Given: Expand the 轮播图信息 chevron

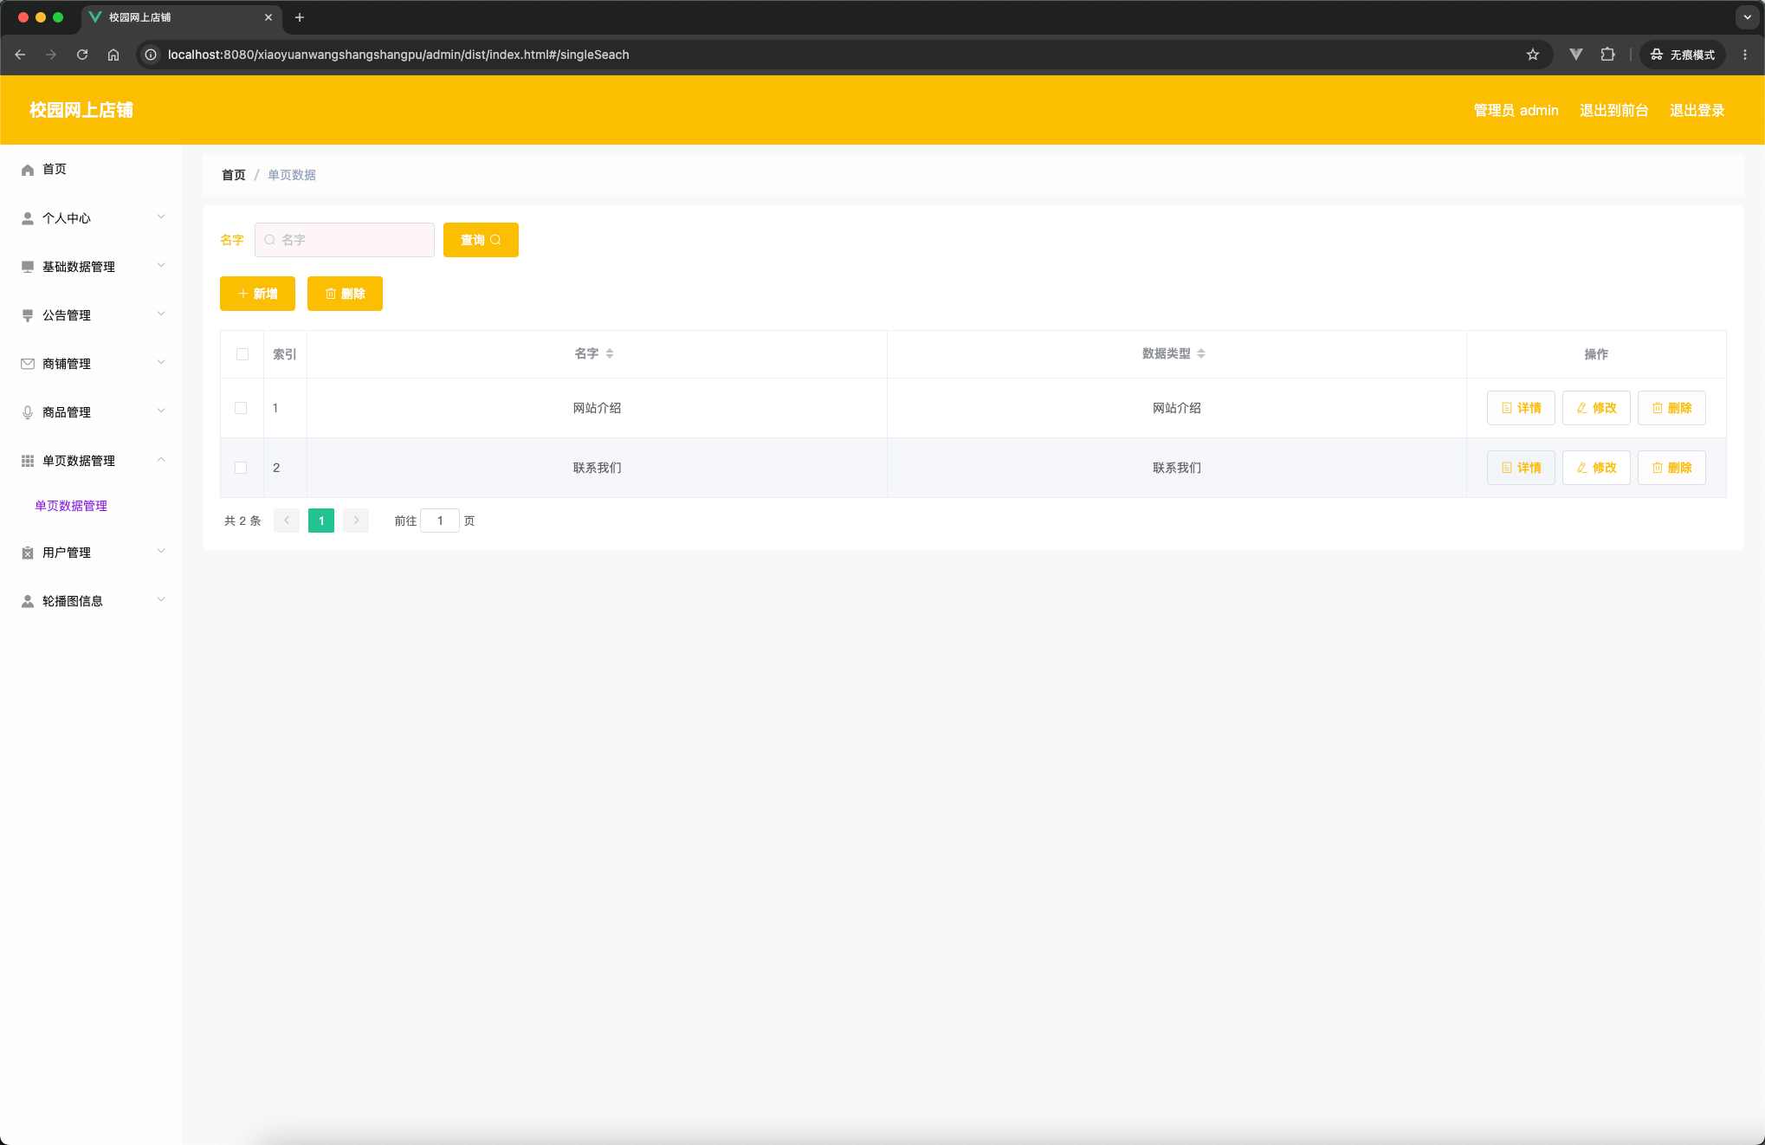Looking at the screenshot, I should click(x=161, y=599).
